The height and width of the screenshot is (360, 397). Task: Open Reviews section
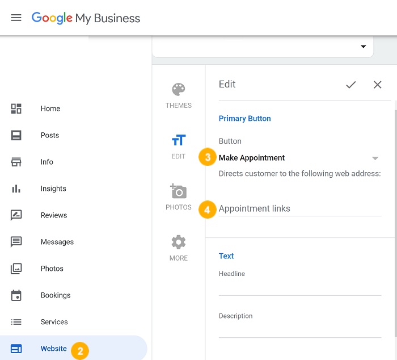(54, 215)
